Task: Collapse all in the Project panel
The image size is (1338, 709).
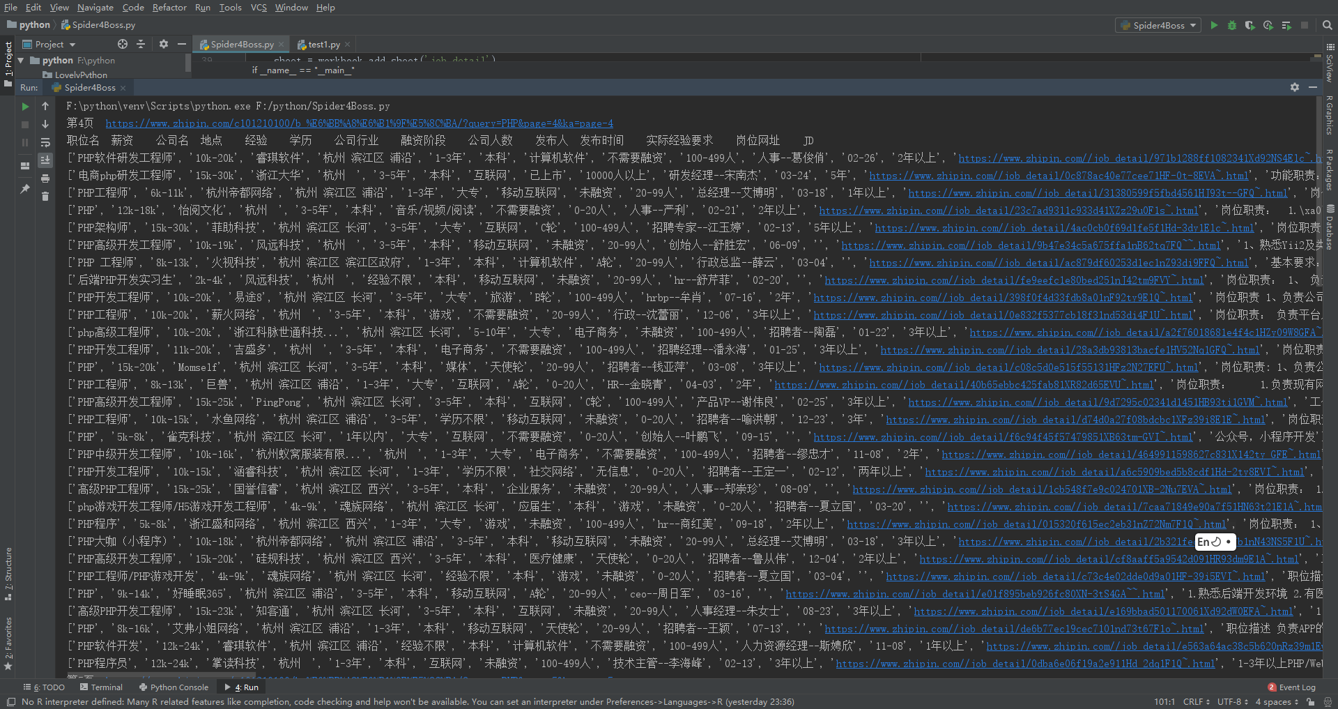Action: (141, 44)
